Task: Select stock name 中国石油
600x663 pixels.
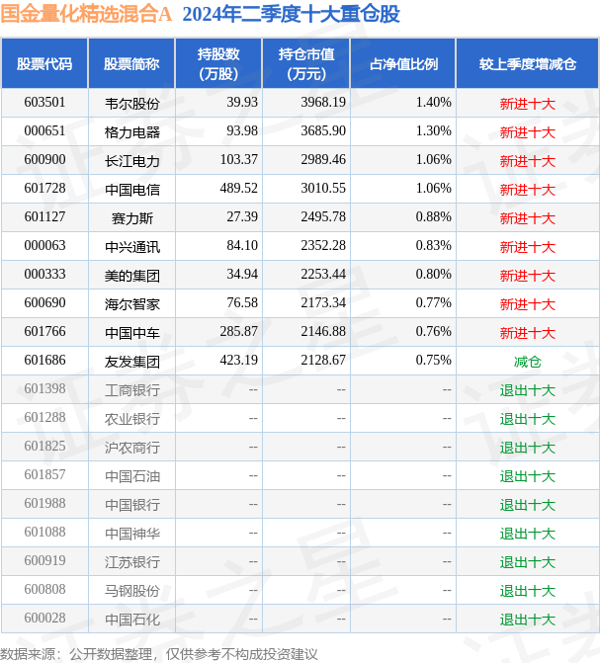Action: (x=132, y=476)
